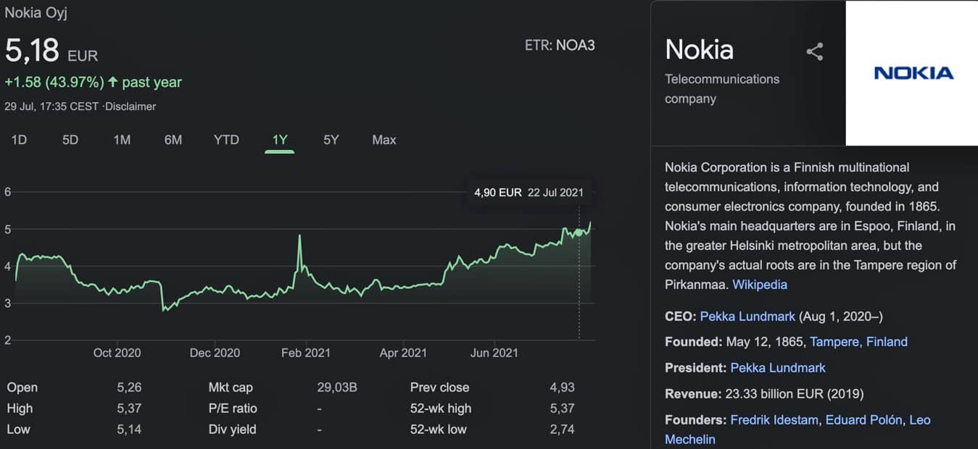
Task: Select the 5D time range tab
Action: (x=70, y=140)
